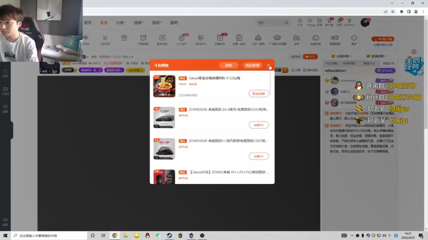Open the 视频 dropdown in the navigation
Screen dimensions: 428x240
click(139, 22)
